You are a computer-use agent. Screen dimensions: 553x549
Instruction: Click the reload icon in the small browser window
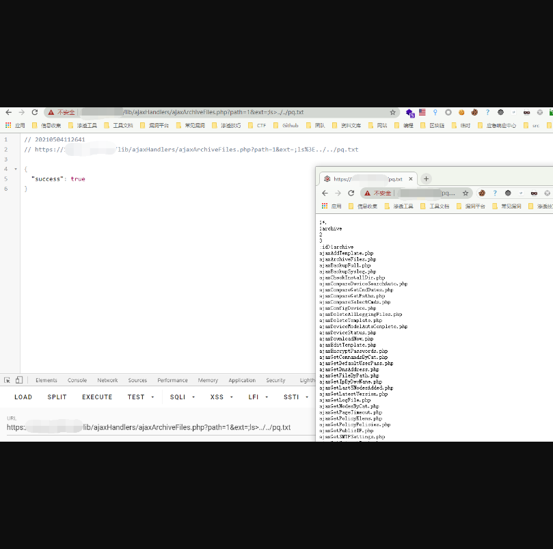[351, 193]
